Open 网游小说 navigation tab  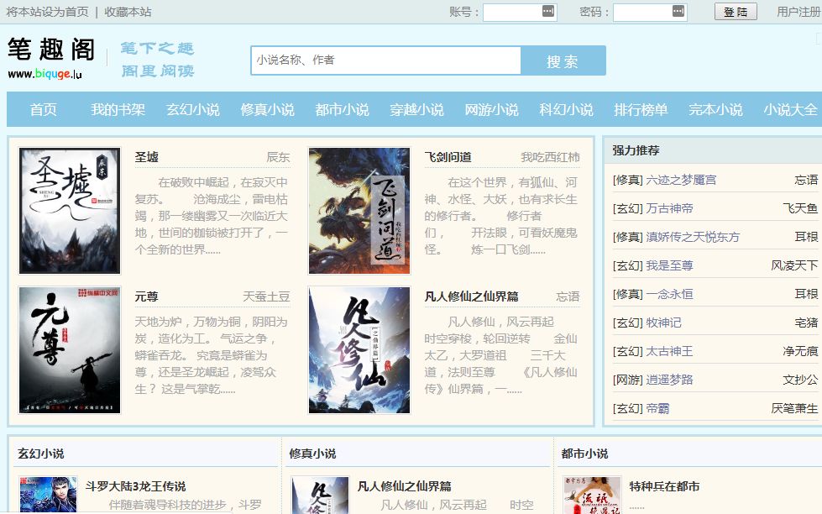click(x=491, y=110)
